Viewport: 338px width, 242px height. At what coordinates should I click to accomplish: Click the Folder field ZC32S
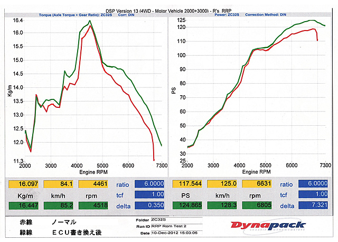point(176,220)
